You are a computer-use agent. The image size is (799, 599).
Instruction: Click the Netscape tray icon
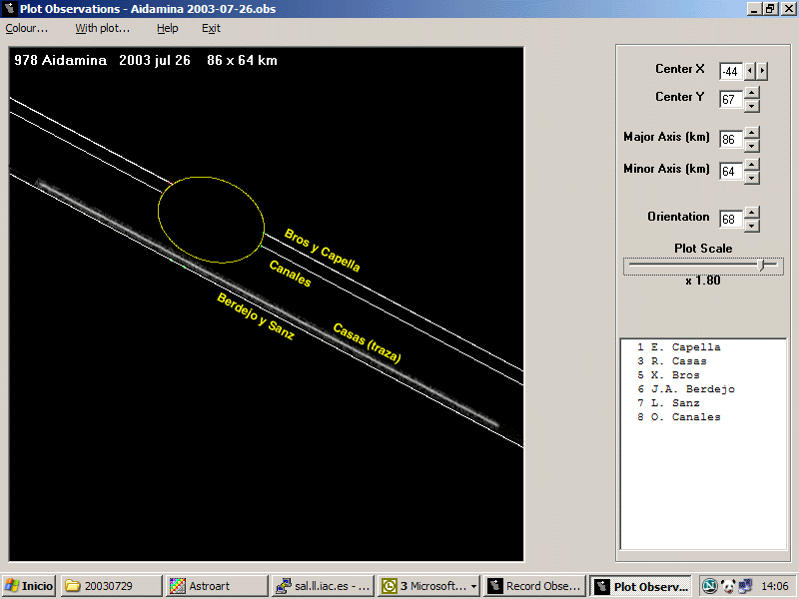coord(710,586)
